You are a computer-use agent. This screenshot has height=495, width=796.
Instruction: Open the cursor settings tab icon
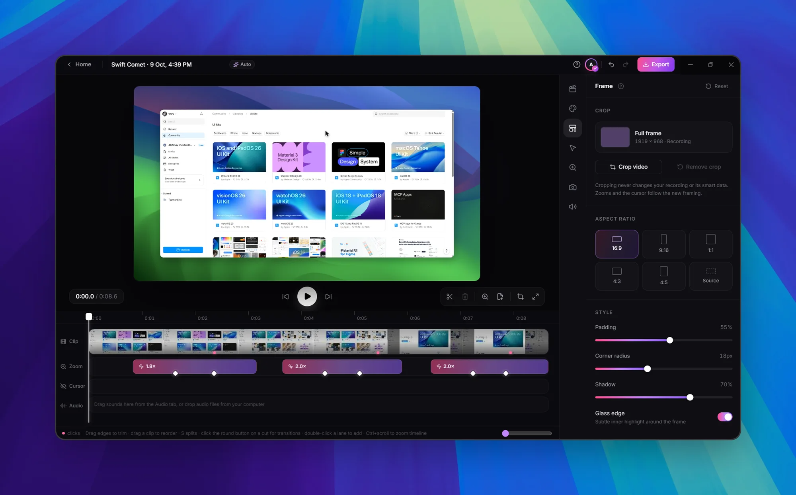[x=573, y=148]
